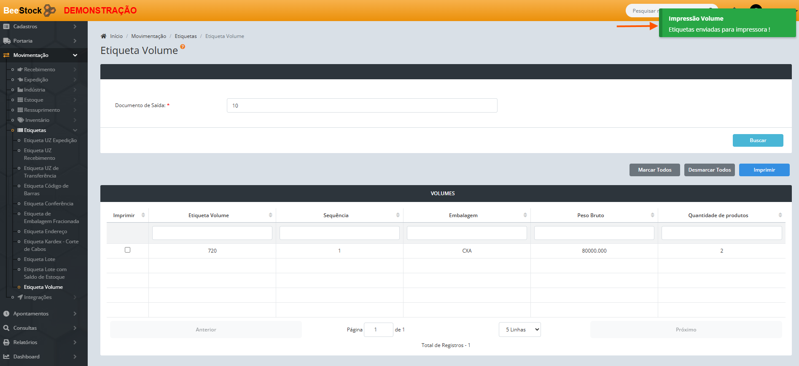Sort by Peso Bruto column arrows

coord(652,215)
